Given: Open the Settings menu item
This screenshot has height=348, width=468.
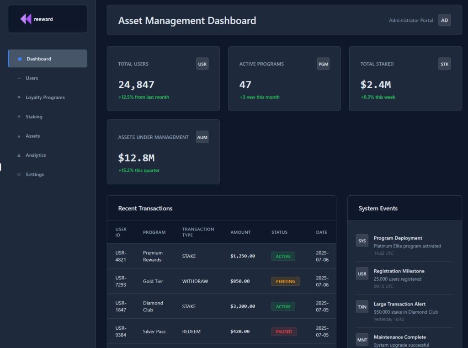Looking at the screenshot, I should pos(48,174).
